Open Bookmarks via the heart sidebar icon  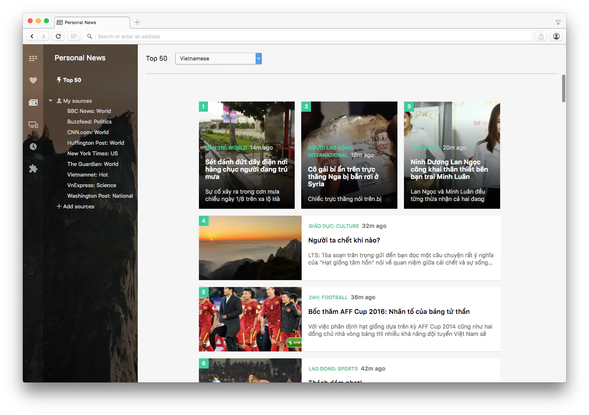(x=33, y=80)
